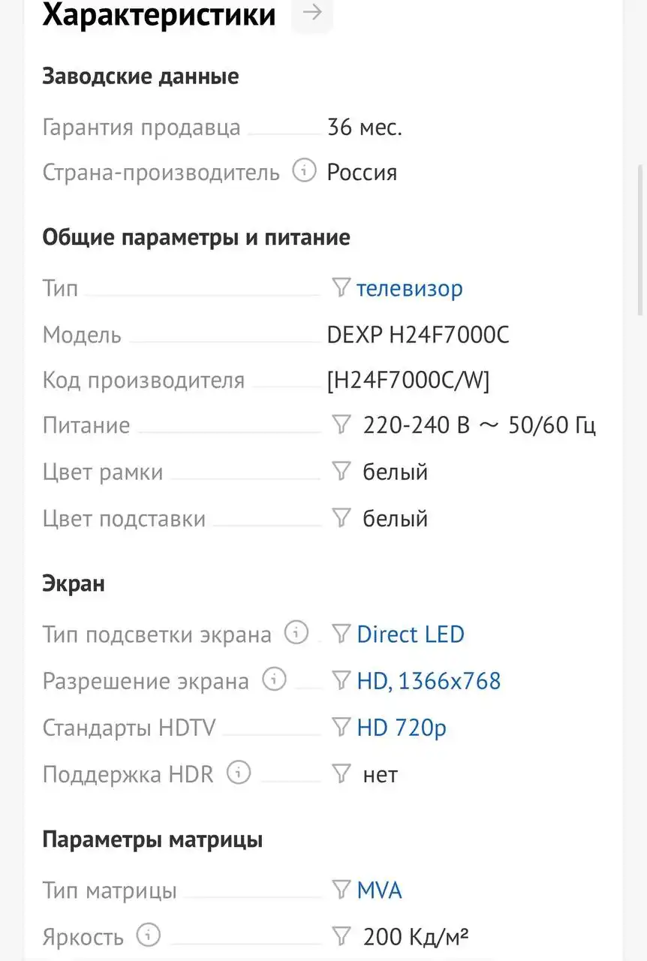
Task: Click filter funnel beside Питание
Action: [x=341, y=424]
